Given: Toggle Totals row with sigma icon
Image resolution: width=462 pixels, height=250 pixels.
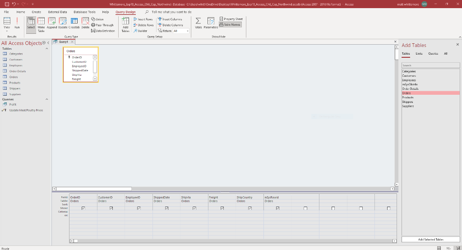Looking at the screenshot, I should [199, 23].
